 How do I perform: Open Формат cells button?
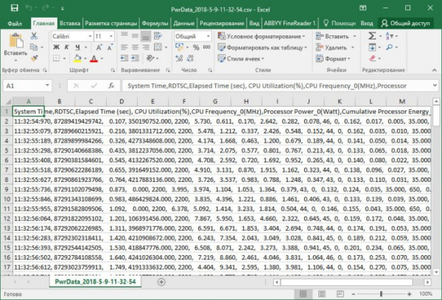333,59
